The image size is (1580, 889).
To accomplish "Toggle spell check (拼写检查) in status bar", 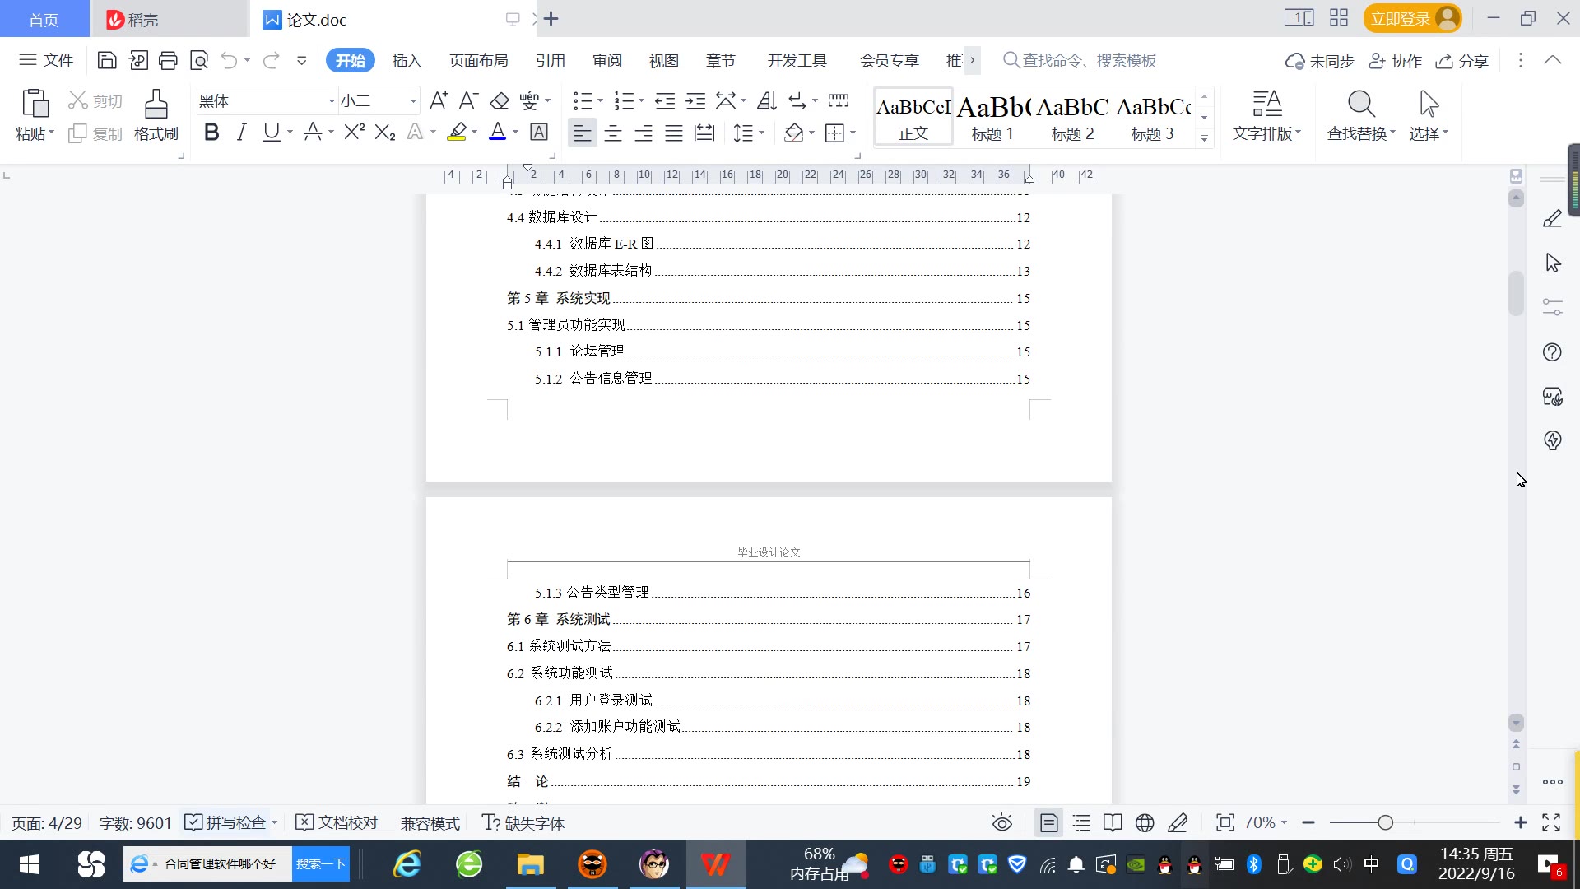I will [x=225, y=822].
